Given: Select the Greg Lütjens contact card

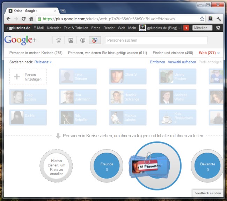Looking at the screenshot, I should pyautogui.click(x=28, y=97).
